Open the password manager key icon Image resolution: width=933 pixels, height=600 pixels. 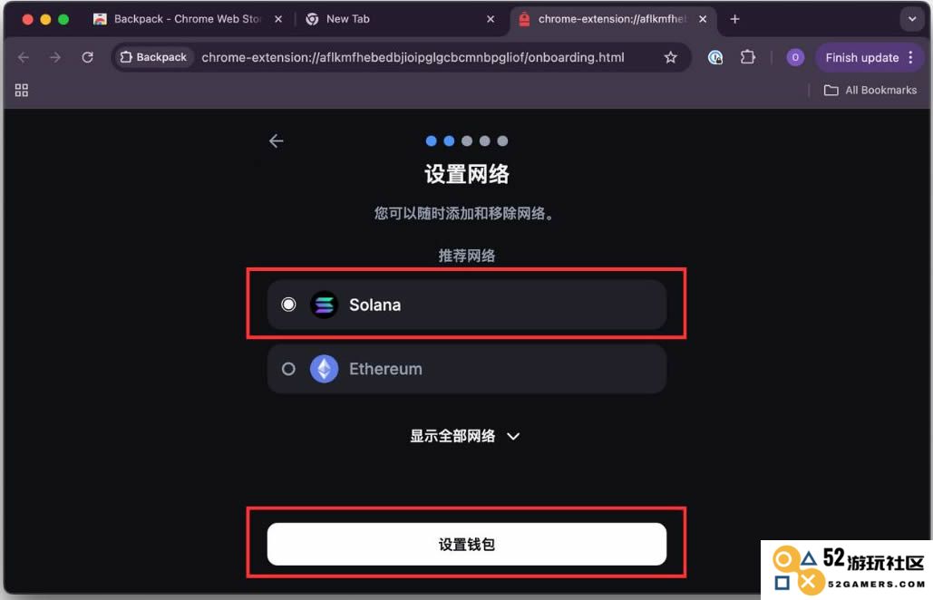pyautogui.click(x=715, y=57)
